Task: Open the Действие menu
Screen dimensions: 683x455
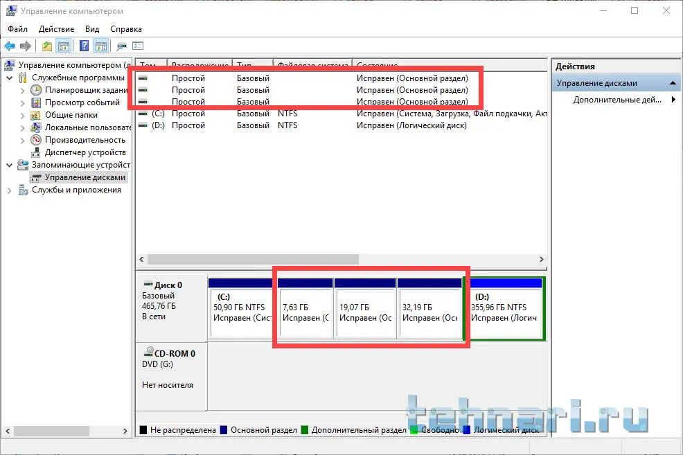Action: tap(56, 28)
